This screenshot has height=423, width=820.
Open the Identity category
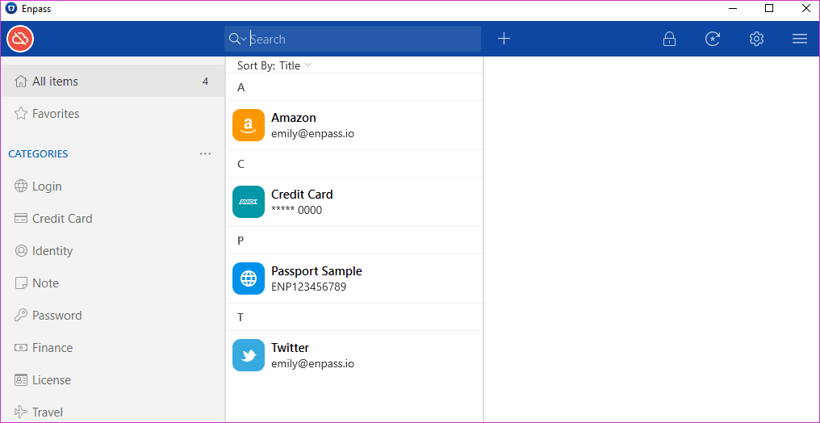(112, 251)
